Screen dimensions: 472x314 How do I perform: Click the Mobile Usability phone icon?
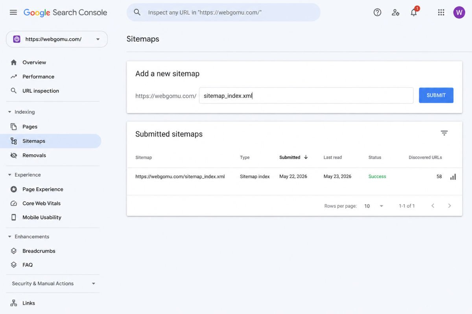pos(14,217)
